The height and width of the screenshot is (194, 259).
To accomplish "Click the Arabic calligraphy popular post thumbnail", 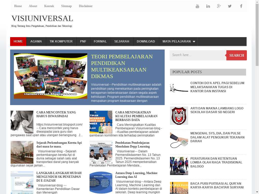I will [x=179, y=89].
